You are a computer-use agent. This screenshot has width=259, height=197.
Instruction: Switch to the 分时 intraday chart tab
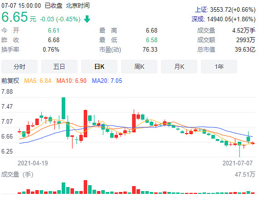(x=20, y=67)
